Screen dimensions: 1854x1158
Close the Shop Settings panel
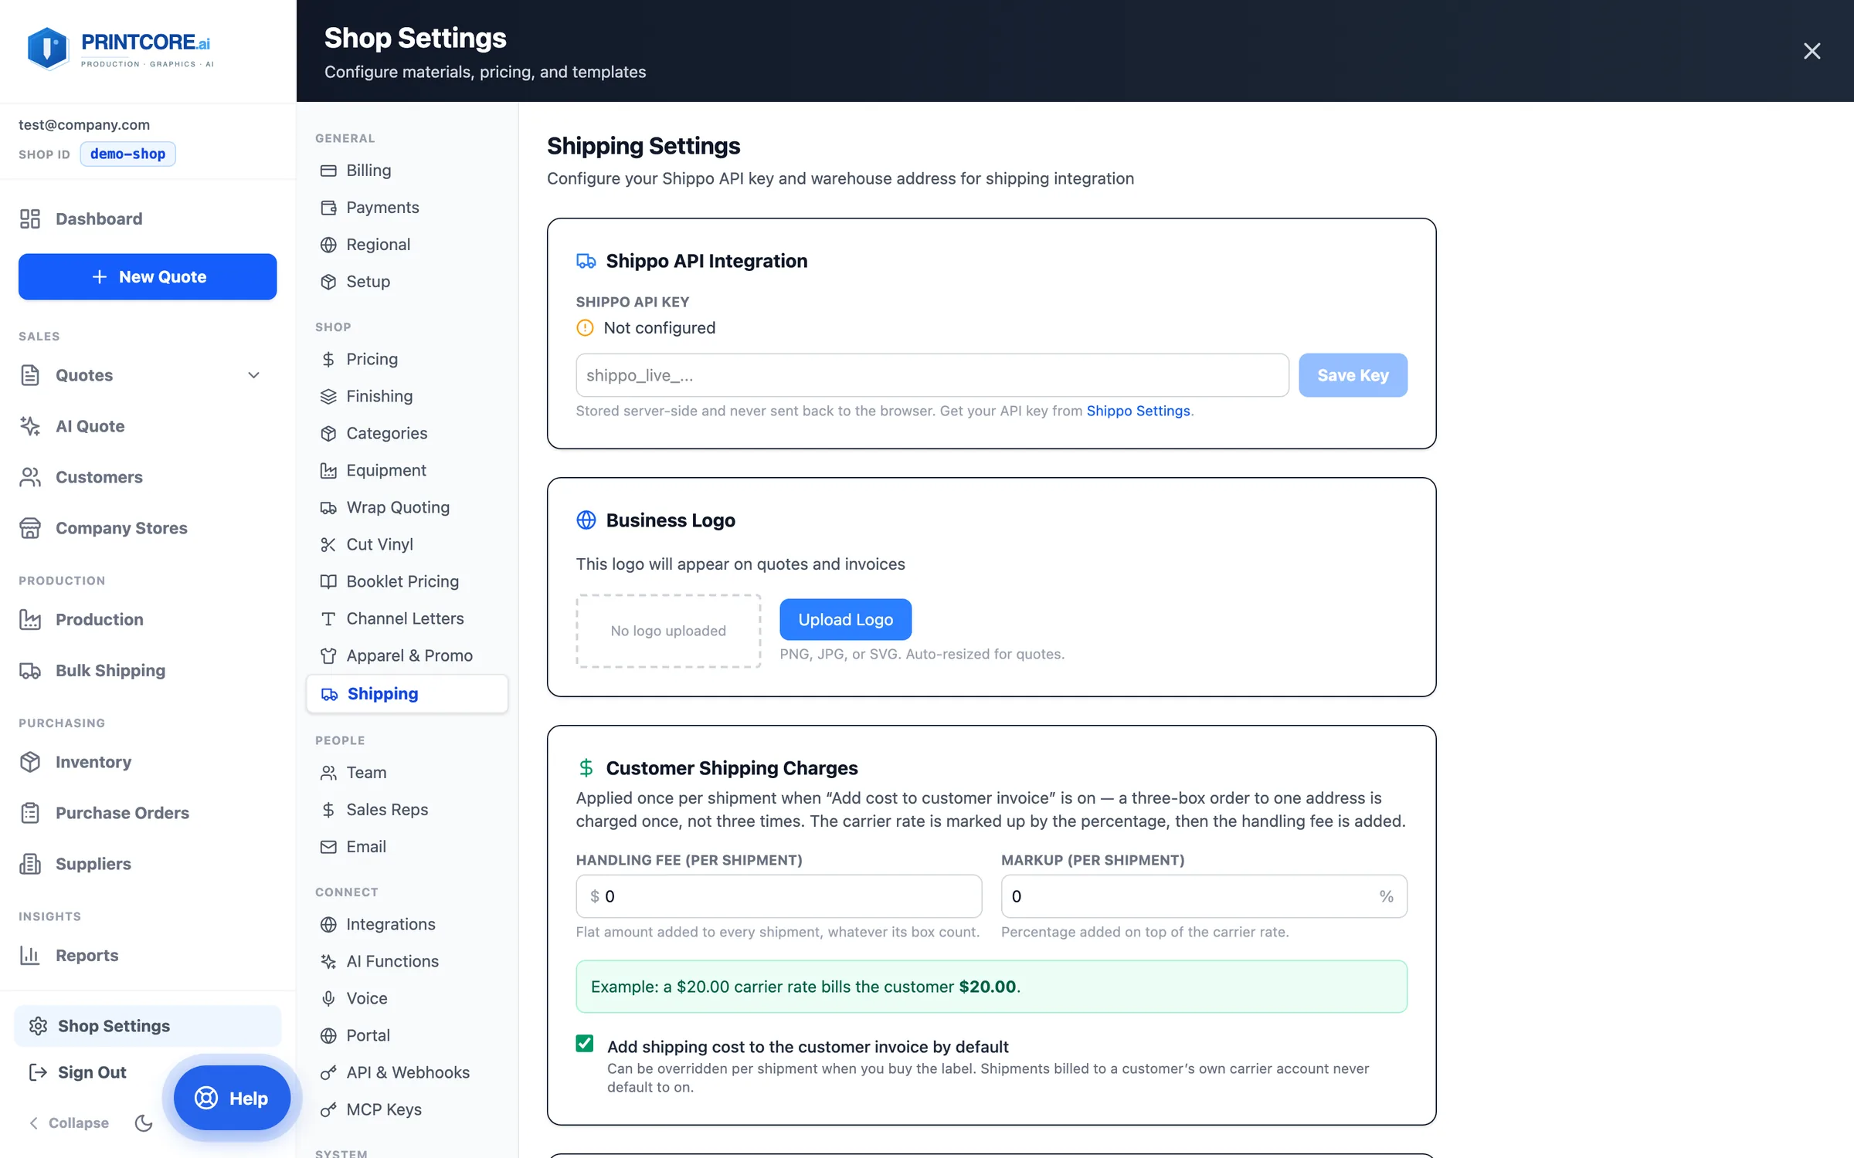(x=1812, y=51)
